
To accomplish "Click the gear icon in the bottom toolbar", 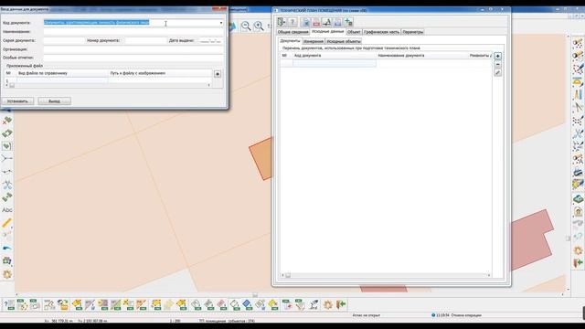I will tap(328, 304).
